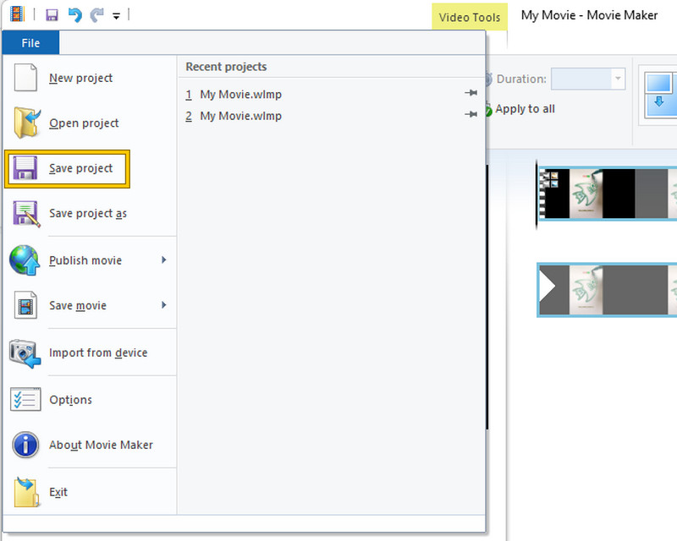
Task: Open the Duration dropdown box
Action: click(618, 79)
